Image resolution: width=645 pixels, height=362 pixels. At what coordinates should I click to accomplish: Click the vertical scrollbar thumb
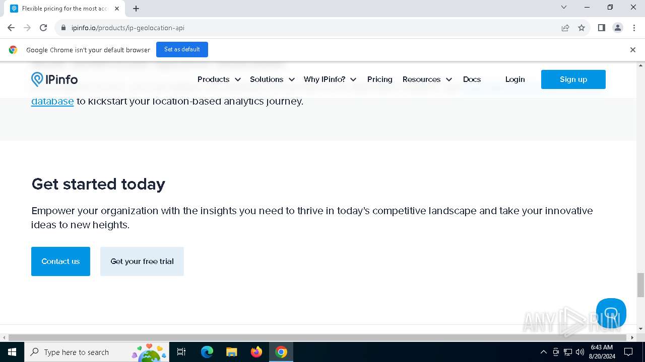pyautogui.click(x=640, y=285)
